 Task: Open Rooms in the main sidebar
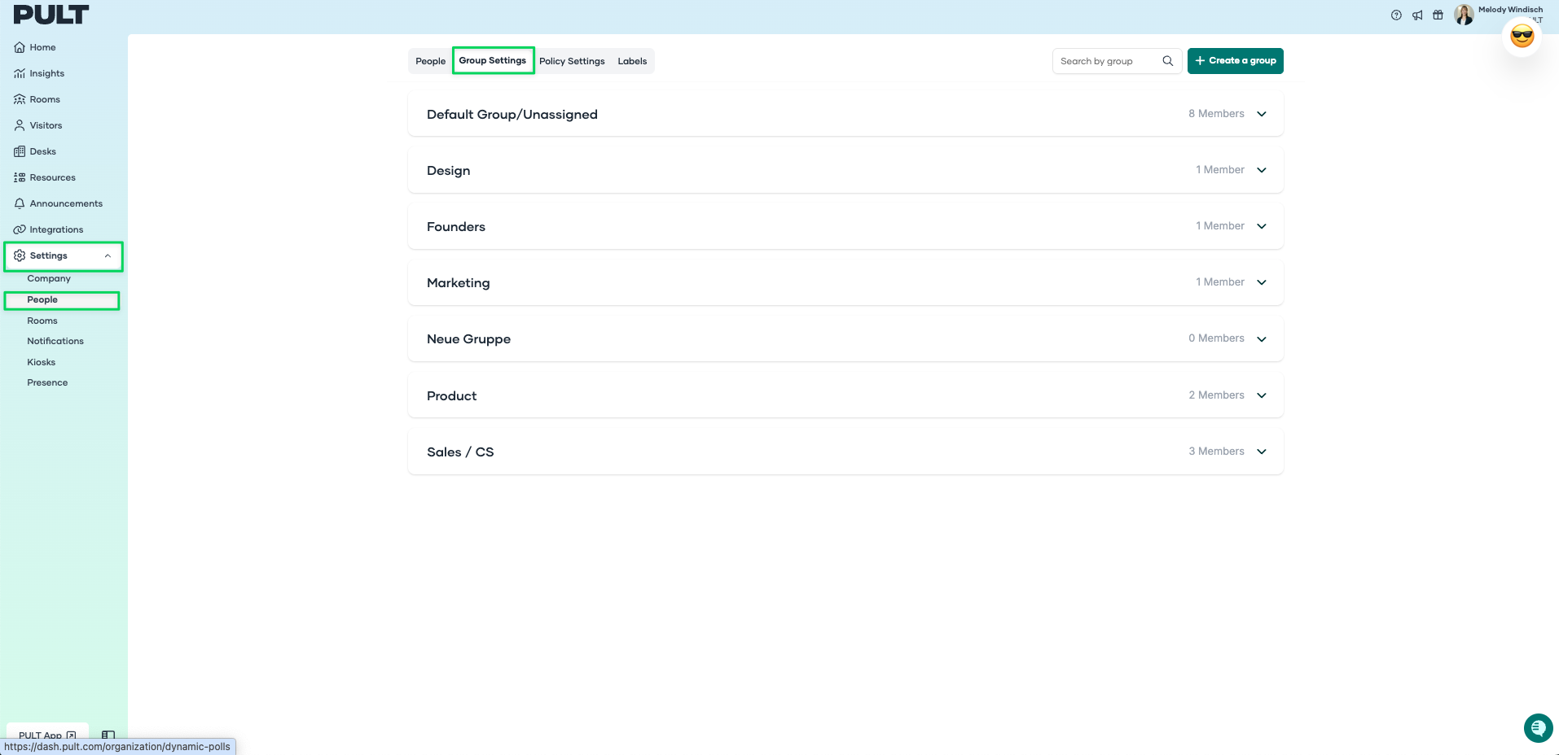point(37,99)
